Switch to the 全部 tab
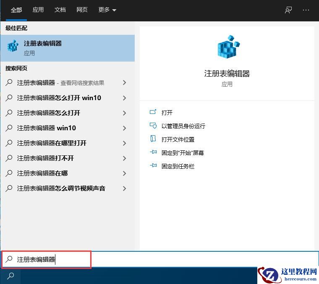 (x=16, y=10)
